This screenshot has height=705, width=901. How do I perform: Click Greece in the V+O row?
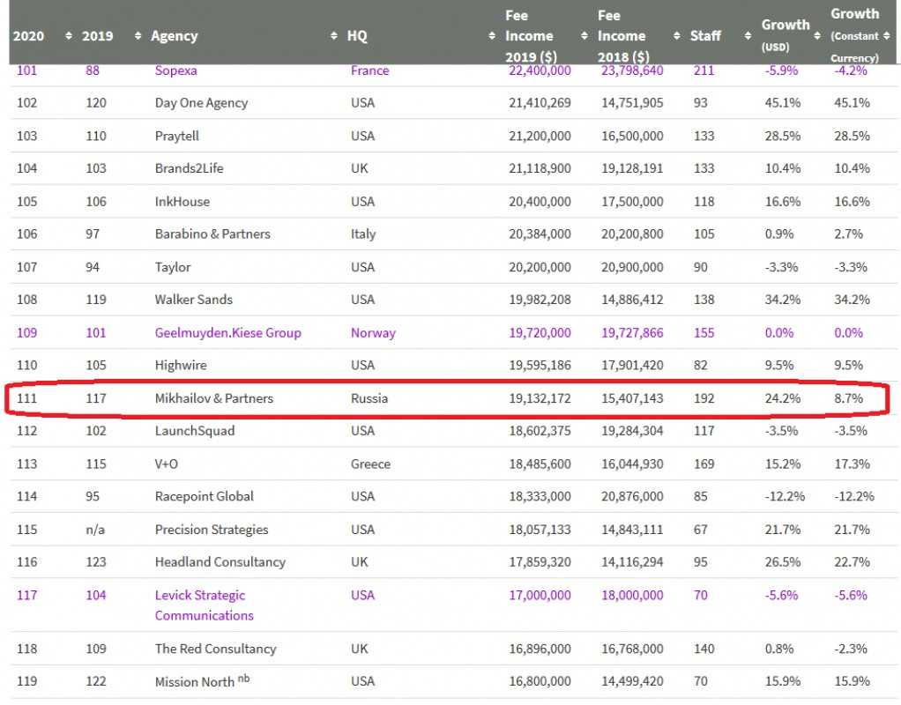click(x=370, y=464)
